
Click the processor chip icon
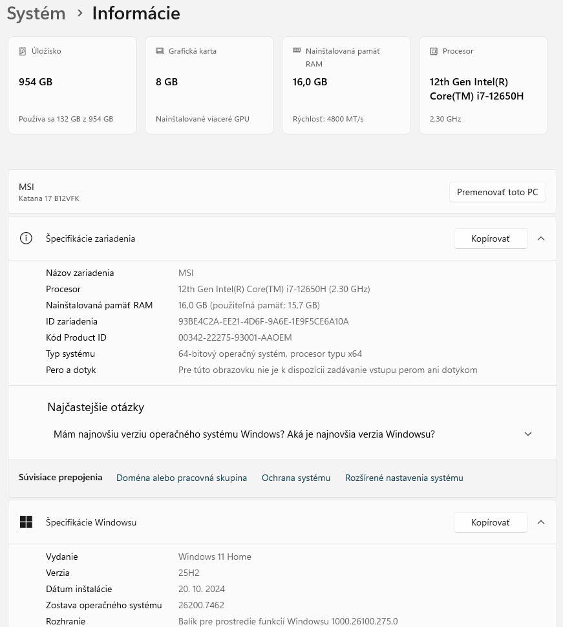click(434, 51)
